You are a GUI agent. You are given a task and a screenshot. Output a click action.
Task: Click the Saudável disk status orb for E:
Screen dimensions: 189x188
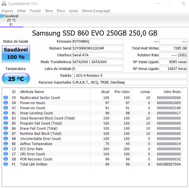(2, 16)
